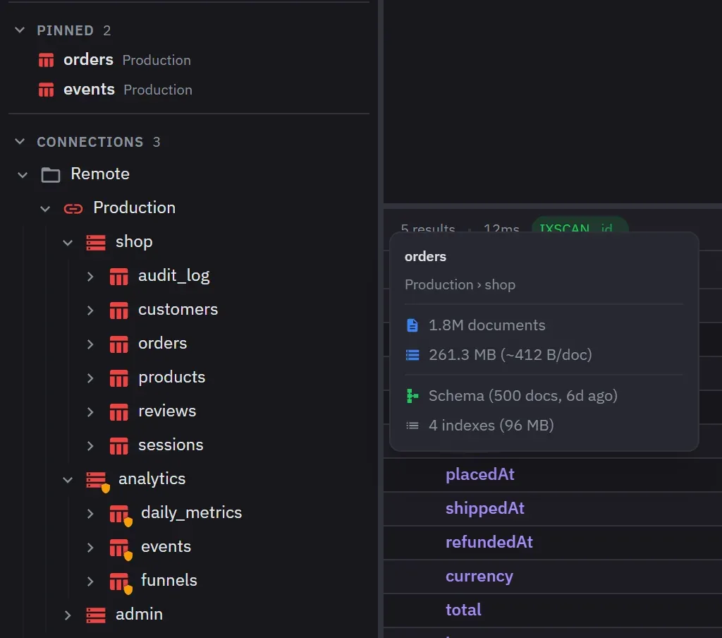
Task: Click the Remote folder icon
Action: point(51,175)
